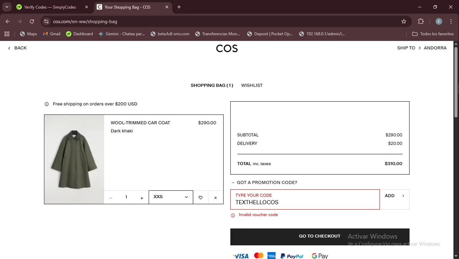Open a new browser tab
The height and width of the screenshot is (259, 459).
tap(179, 7)
